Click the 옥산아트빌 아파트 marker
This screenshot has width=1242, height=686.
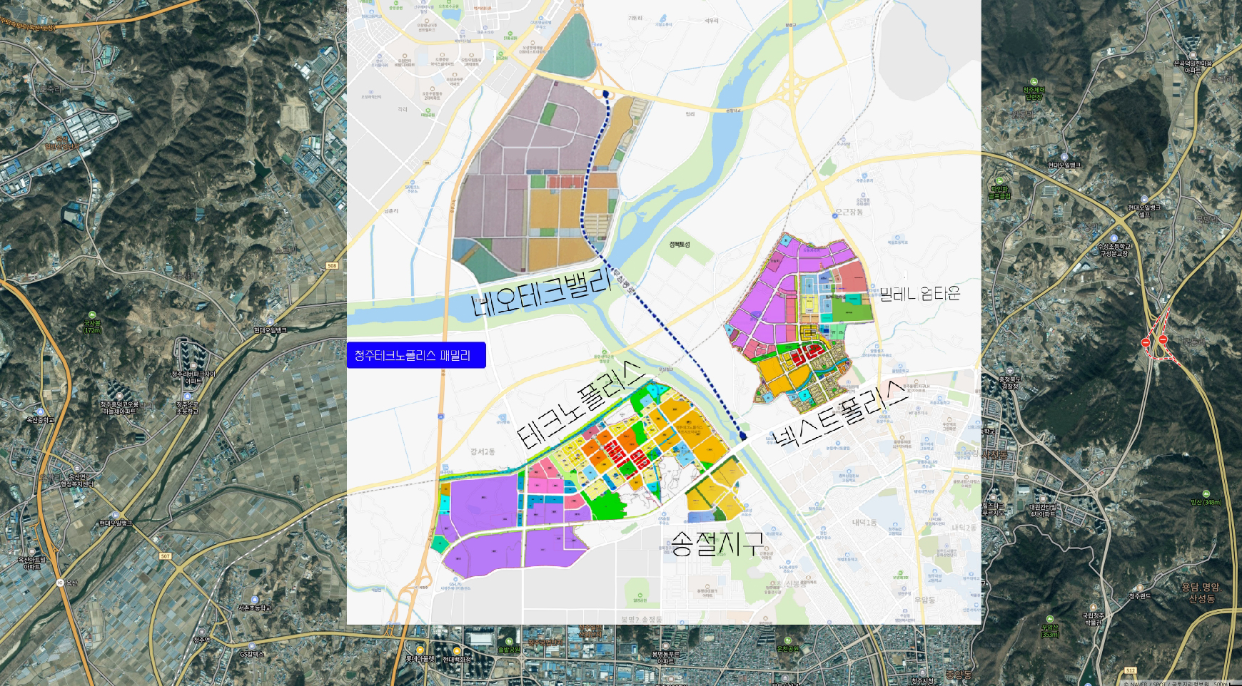tap(32, 559)
